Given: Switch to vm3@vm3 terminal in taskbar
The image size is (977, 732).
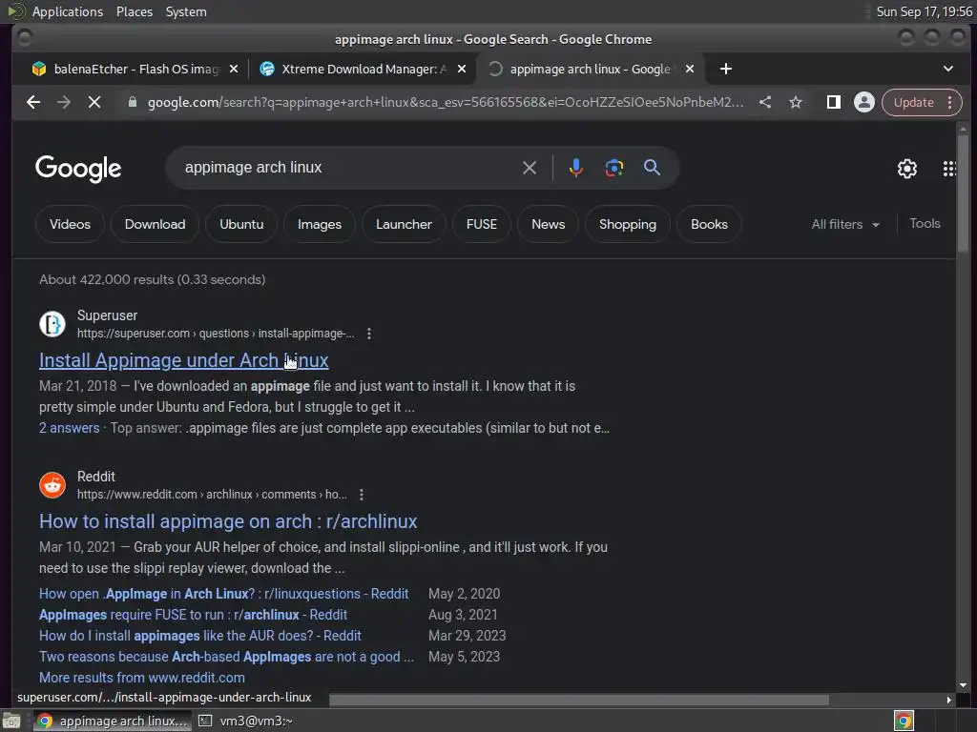Looking at the screenshot, I should 246,721.
